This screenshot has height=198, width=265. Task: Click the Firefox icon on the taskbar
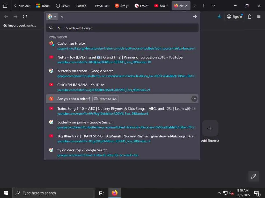pos(115,193)
